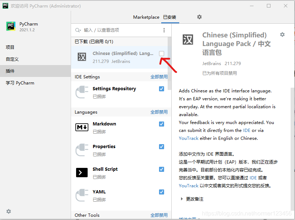Image resolution: width=295 pixels, height=220 pixels.
Task: Click the PyCharm title bar icon
Action: click(5, 6)
